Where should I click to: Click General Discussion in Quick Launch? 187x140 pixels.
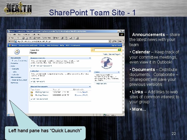[x=19, y=80]
